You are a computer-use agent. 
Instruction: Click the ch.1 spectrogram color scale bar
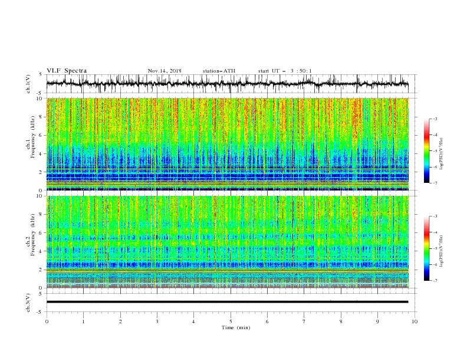426,151
